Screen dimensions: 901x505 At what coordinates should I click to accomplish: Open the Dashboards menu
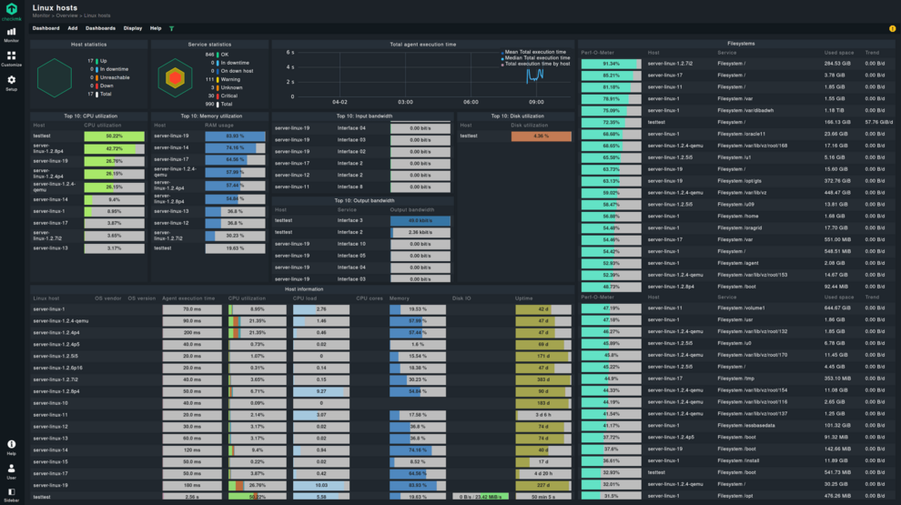pos(100,28)
